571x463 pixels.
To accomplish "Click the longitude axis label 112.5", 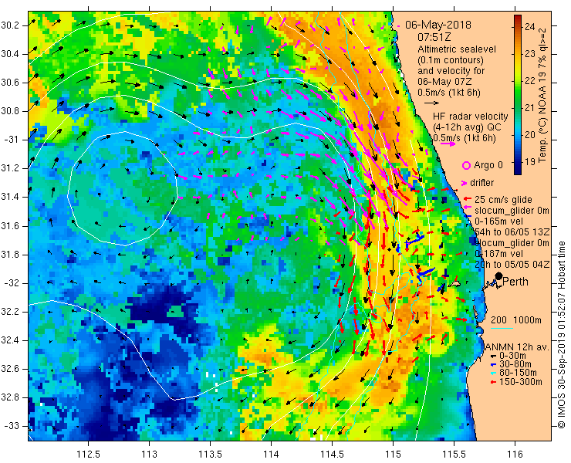I will pyautogui.click(x=88, y=454).
